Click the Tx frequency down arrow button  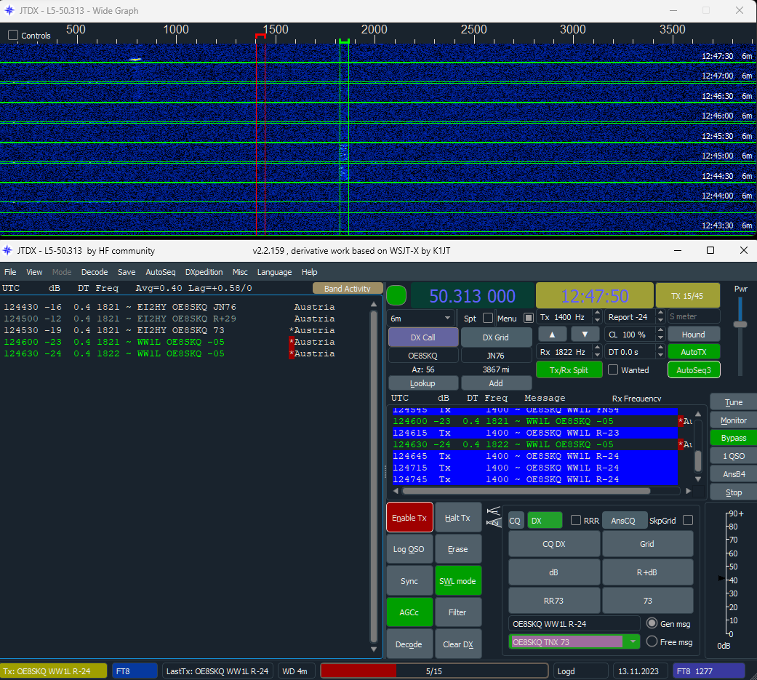click(585, 335)
